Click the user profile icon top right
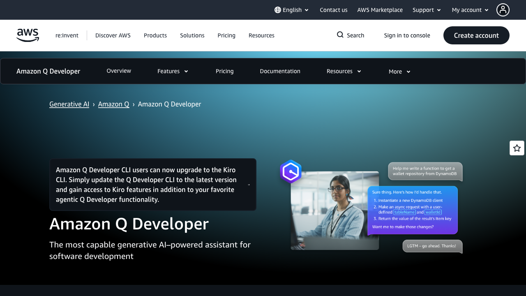 pyautogui.click(x=503, y=9)
